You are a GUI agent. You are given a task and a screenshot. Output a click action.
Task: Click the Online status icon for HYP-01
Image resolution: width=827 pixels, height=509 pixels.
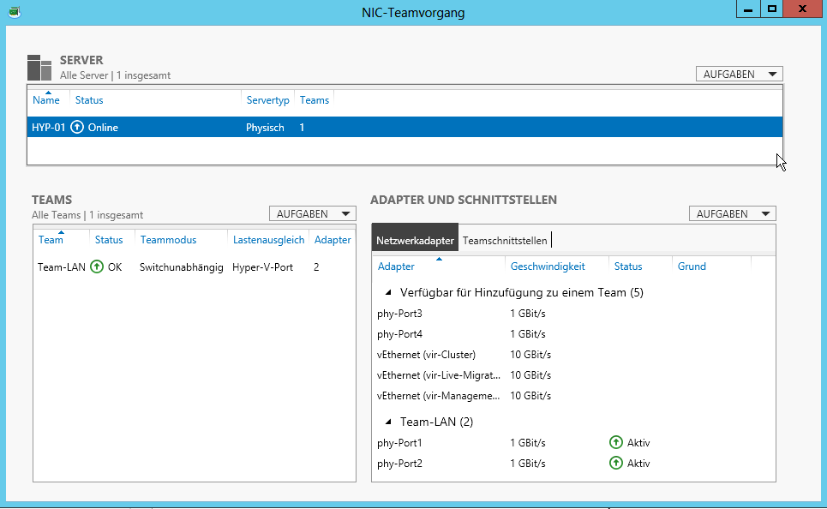coord(77,127)
